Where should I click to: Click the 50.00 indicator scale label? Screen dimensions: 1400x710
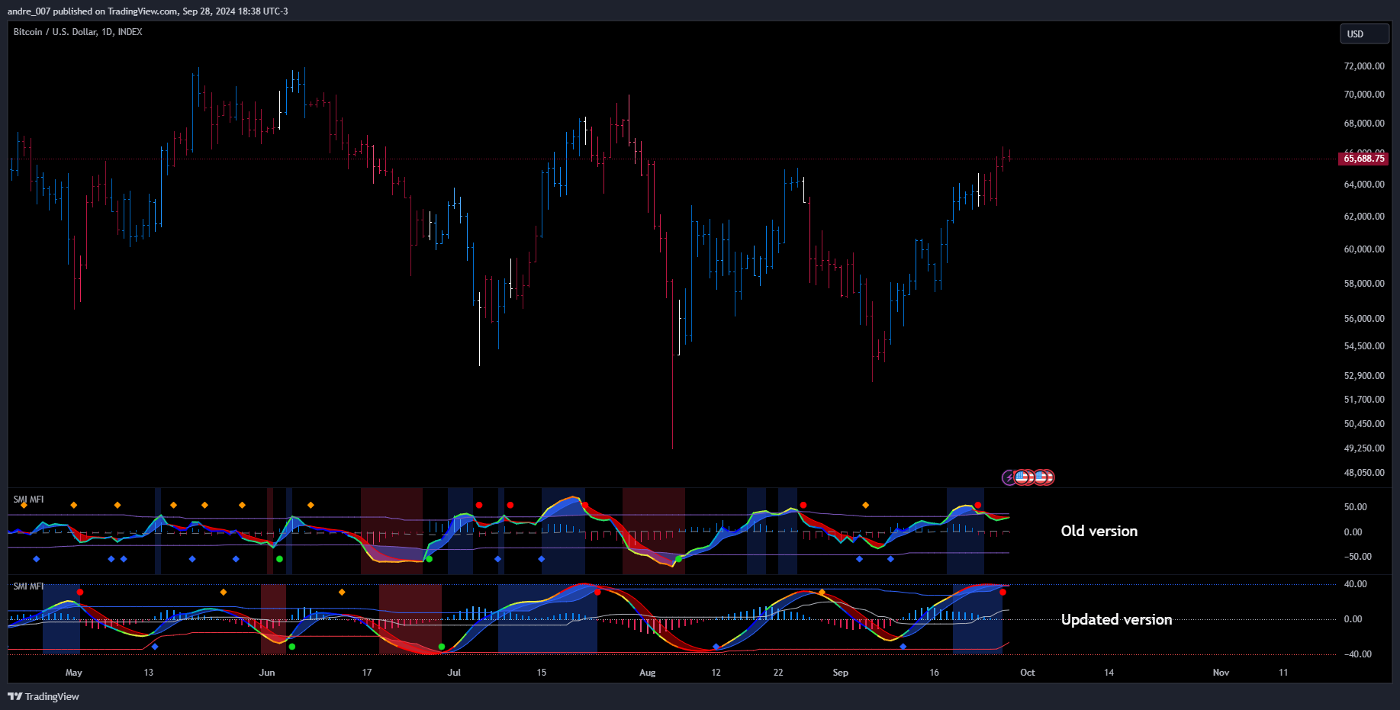pos(1356,507)
